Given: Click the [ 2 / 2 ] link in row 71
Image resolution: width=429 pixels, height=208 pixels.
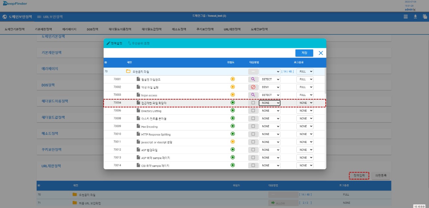Looking at the screenshot, I should tap(305, 203).
